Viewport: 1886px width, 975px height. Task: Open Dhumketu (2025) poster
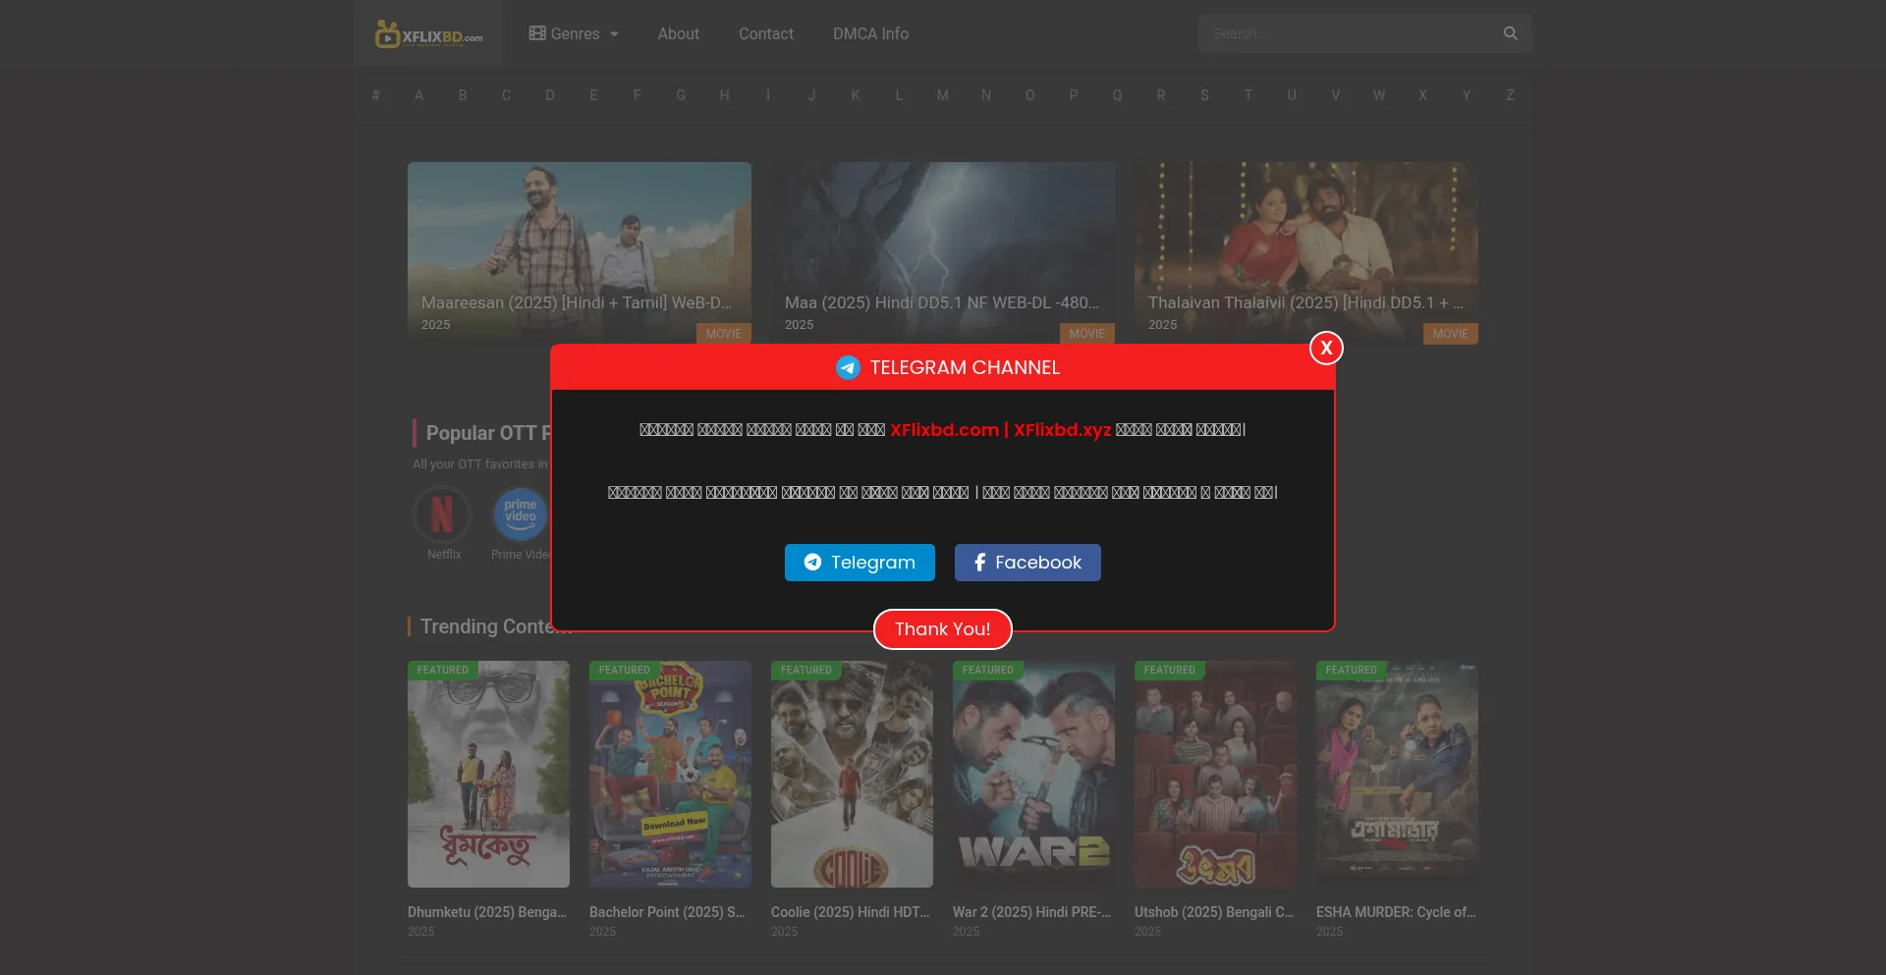tap(488, 774)
